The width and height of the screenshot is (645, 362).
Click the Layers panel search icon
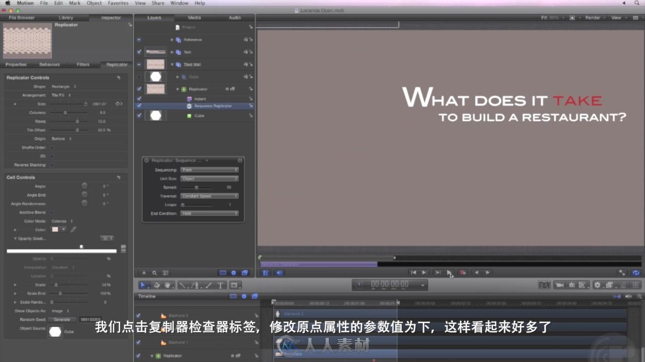pyautogui.click(x=155, y=273)
